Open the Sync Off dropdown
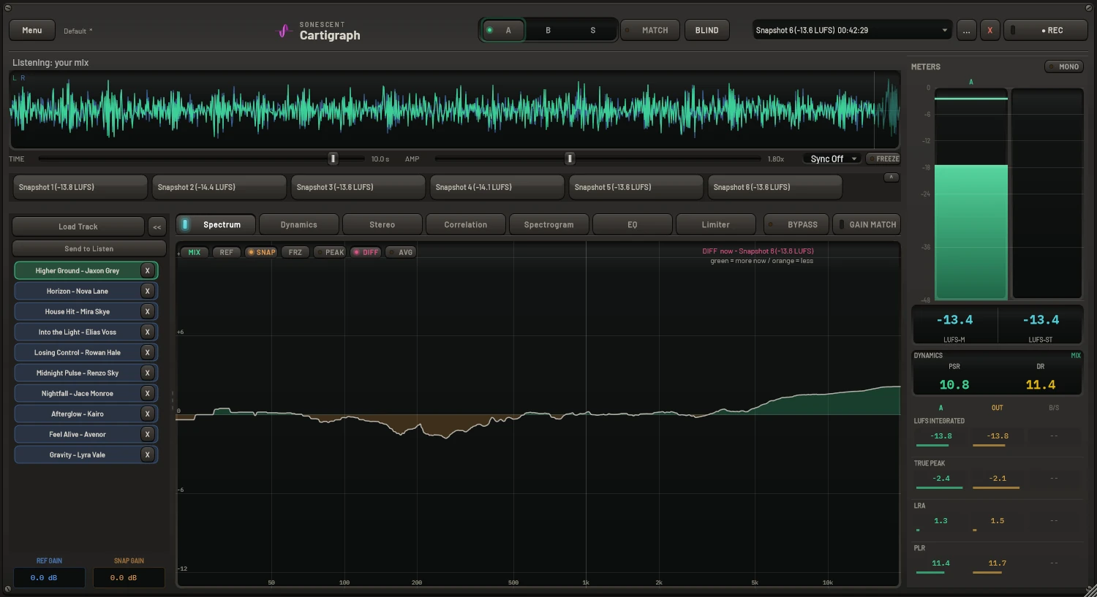1097x597 pixels. (834, 159)
